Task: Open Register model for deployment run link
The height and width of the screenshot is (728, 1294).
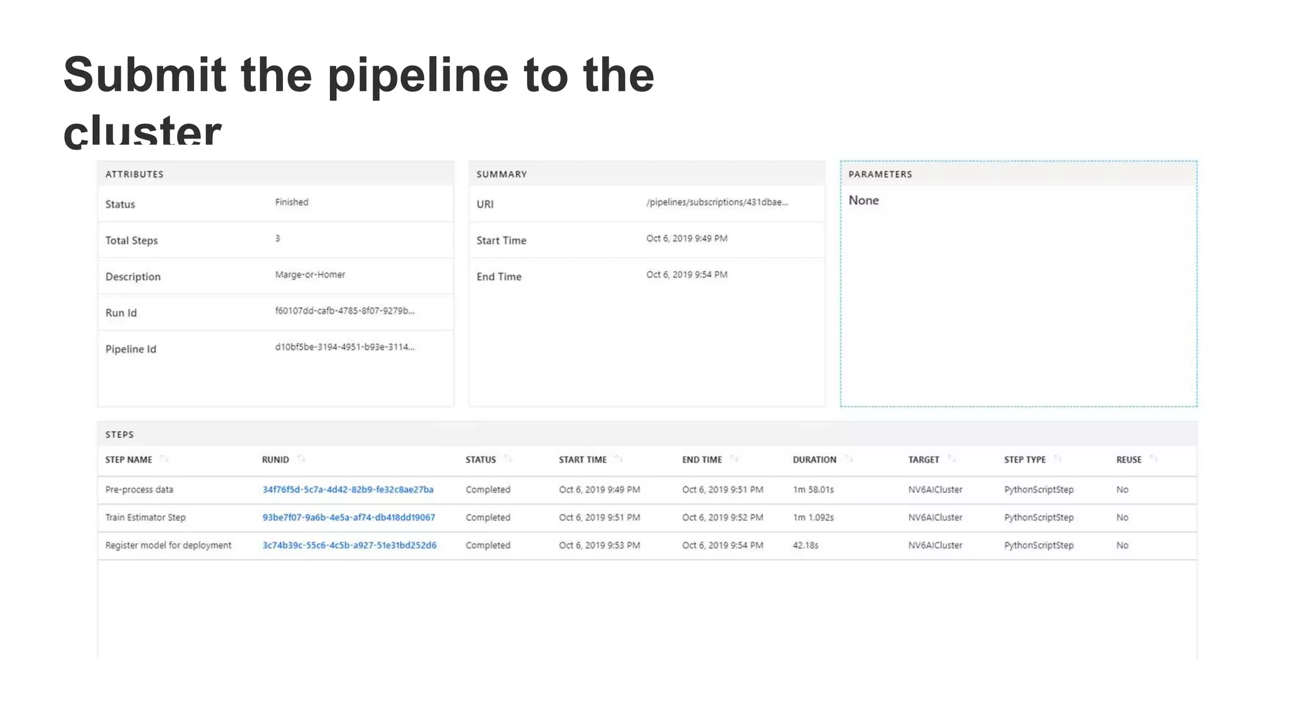Action: tap(349, 545)
